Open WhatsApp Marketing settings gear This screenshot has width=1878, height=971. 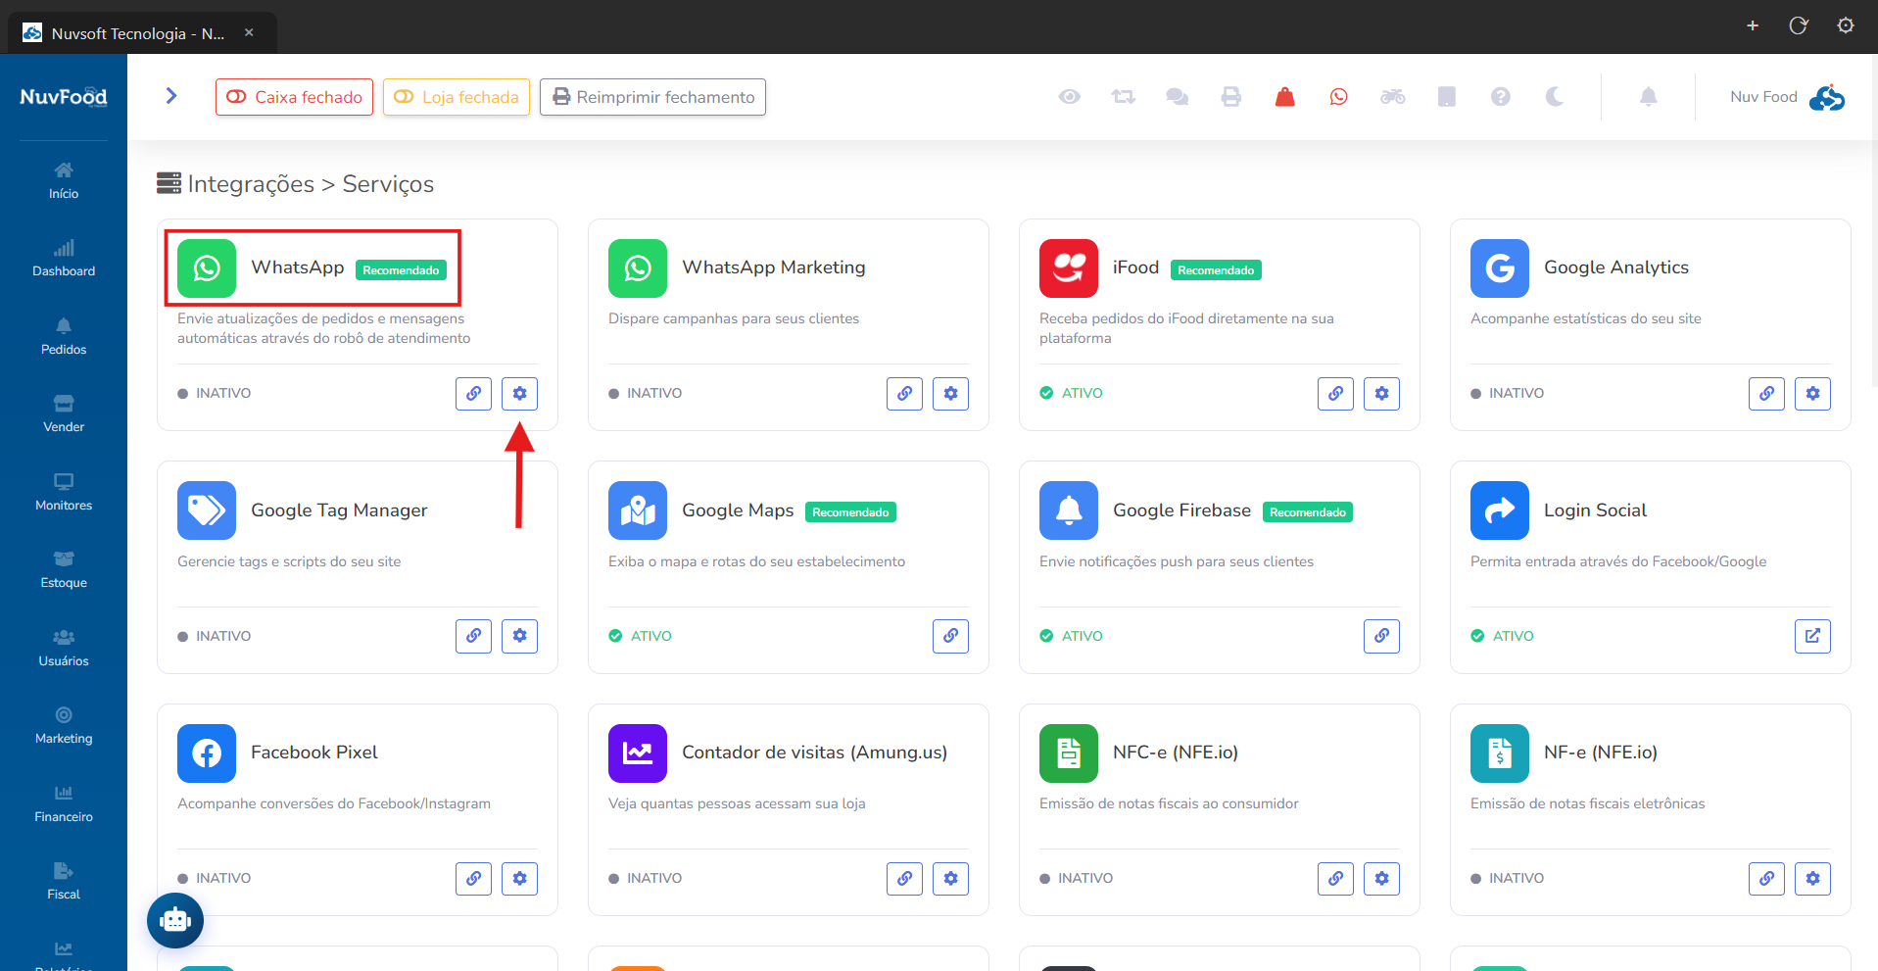coord(950,394)
